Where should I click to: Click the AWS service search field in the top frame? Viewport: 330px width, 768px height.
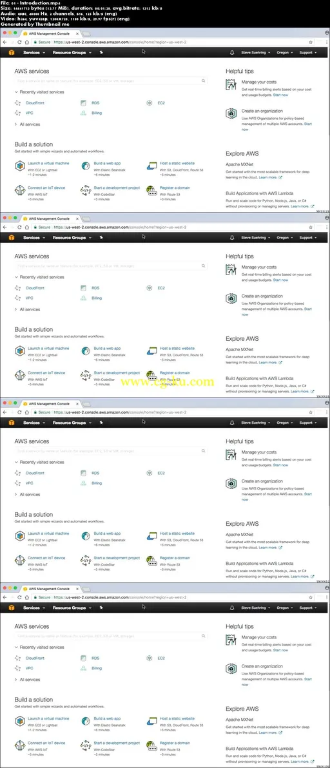(x=111, y=81)
